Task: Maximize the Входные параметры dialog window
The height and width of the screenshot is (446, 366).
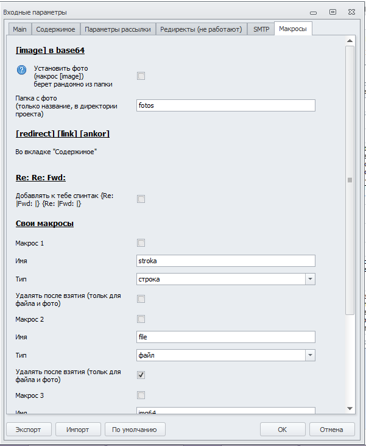Action: click(333, 12)
